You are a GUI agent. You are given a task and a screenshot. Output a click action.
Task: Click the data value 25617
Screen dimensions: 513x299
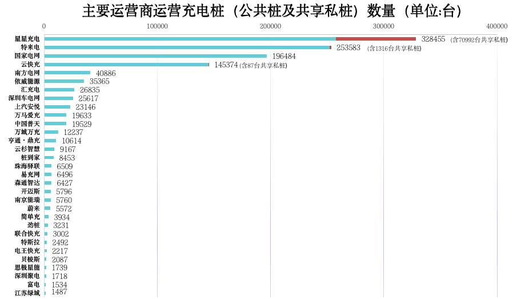coord(89,98)
